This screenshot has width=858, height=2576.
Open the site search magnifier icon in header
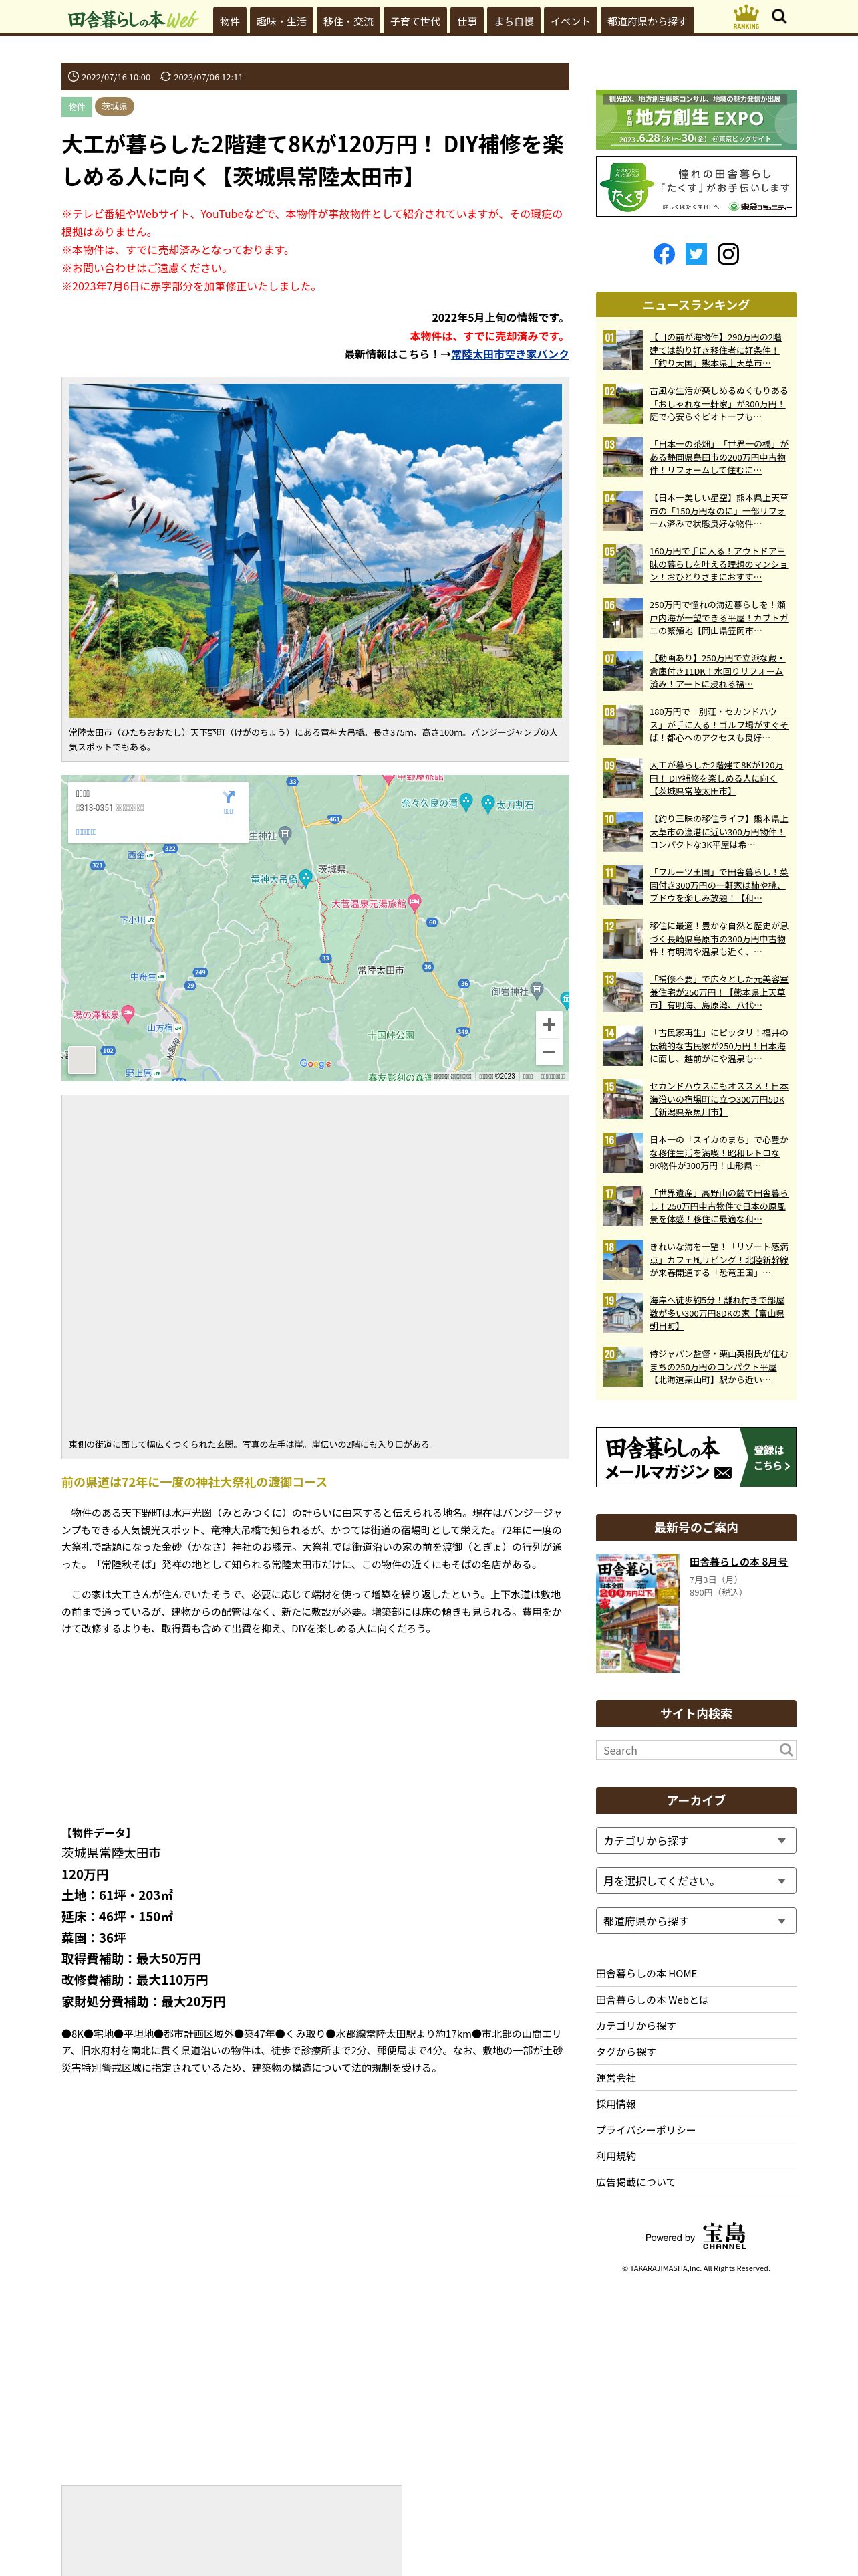point(779,17)
